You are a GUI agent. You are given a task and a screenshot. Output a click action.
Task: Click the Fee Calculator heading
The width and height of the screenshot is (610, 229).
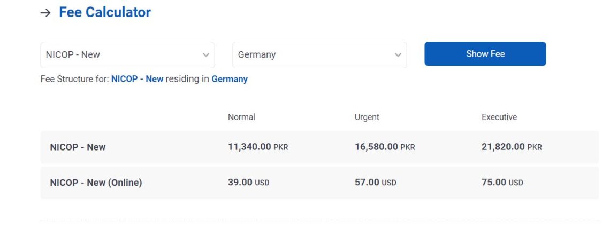(x=105, y=12)
